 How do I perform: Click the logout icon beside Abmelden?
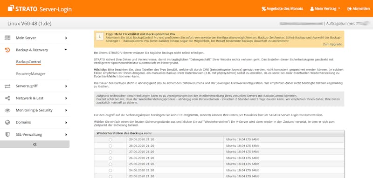tap(349, 9)
